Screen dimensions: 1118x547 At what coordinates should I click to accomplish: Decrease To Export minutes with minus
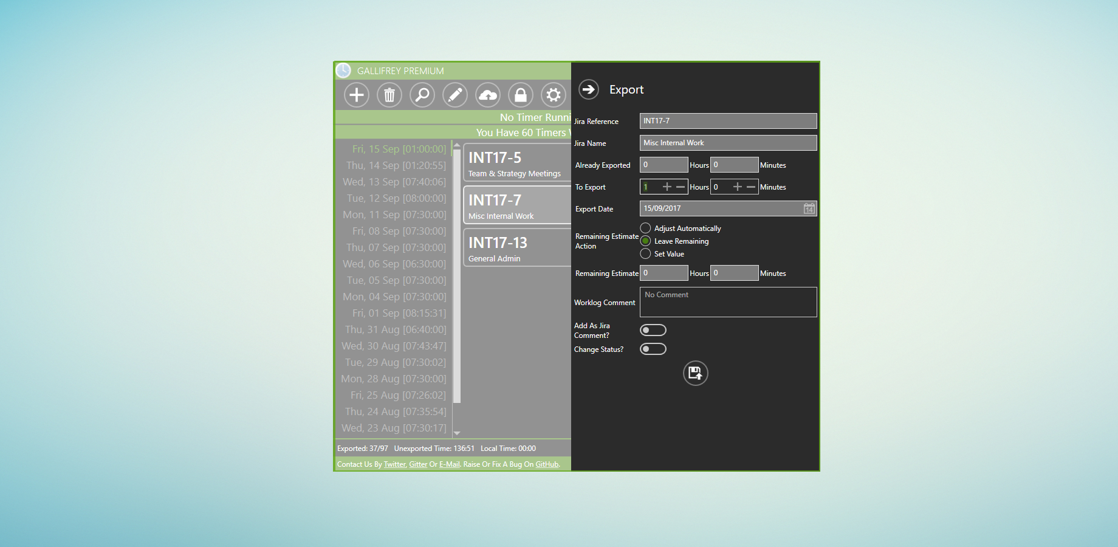click(x=751, y=187)
